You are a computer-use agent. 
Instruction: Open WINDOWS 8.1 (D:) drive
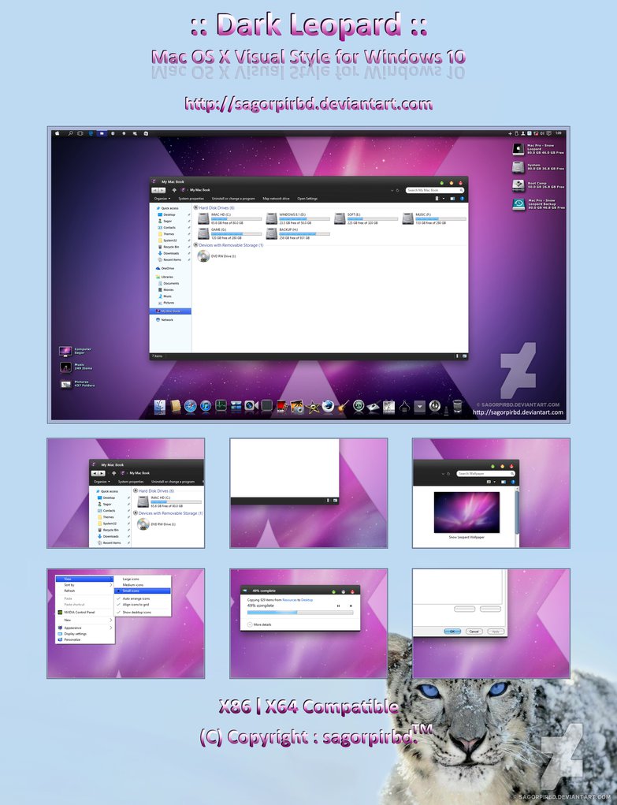click(x=298, y=219)
